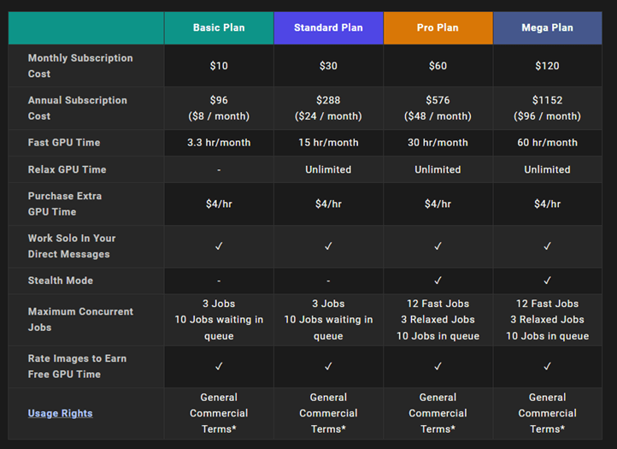The image size is (617, 449).
Task: Click the Mega Plan General Commercial Terms cell
Action: point(547,413)
